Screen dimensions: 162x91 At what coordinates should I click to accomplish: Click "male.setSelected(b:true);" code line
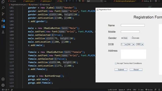(45, 35)
